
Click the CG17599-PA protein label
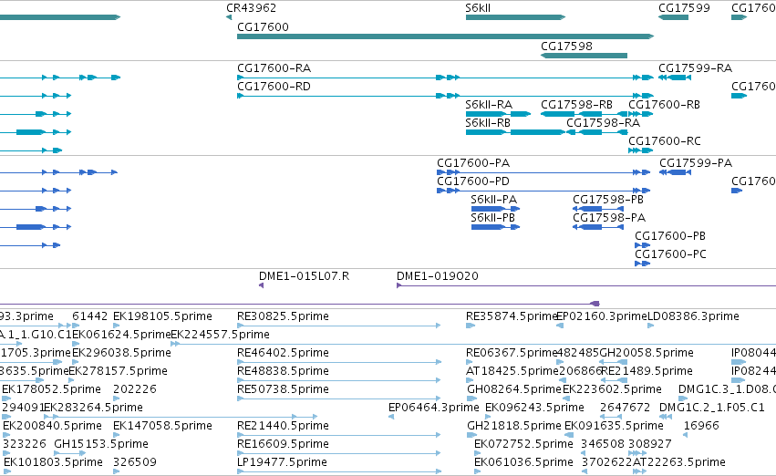click(696, 163)
